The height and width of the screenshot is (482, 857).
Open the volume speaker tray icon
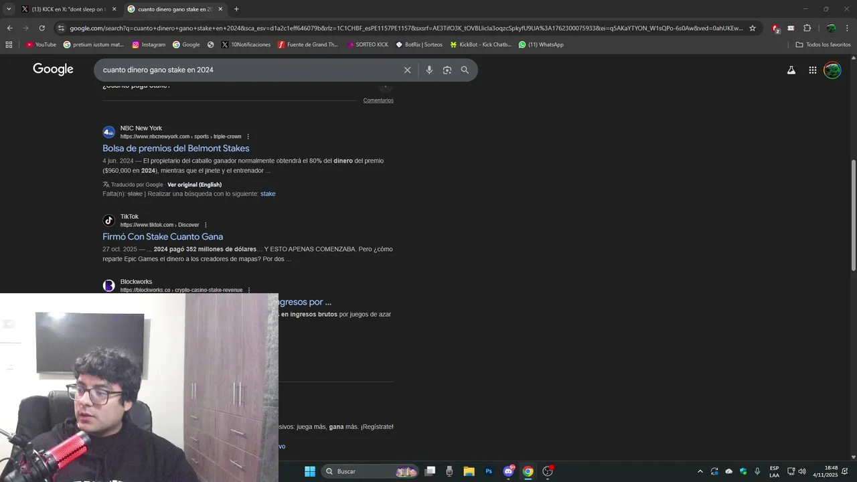tap(802, 471)
